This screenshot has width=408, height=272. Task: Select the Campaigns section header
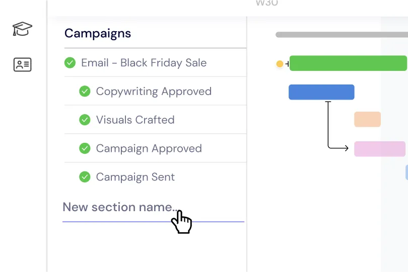98,34
